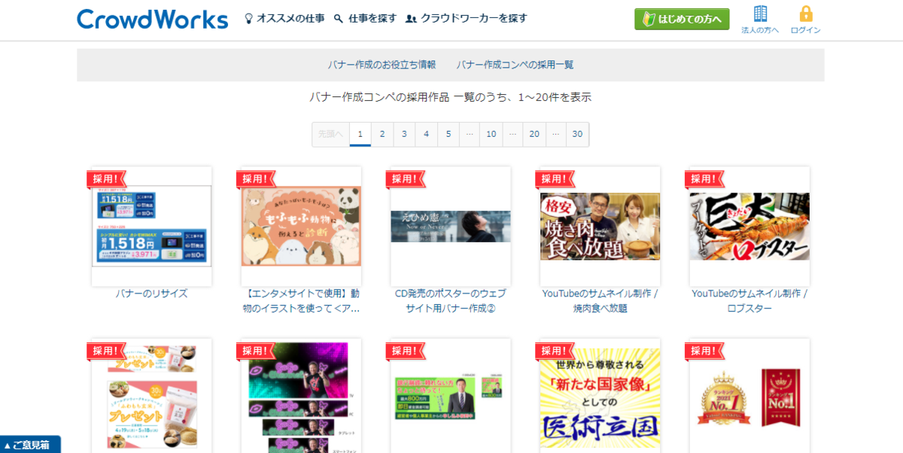Open the 焼肉食べ放題 YouTube thumbnail artwork

point(600,226)
